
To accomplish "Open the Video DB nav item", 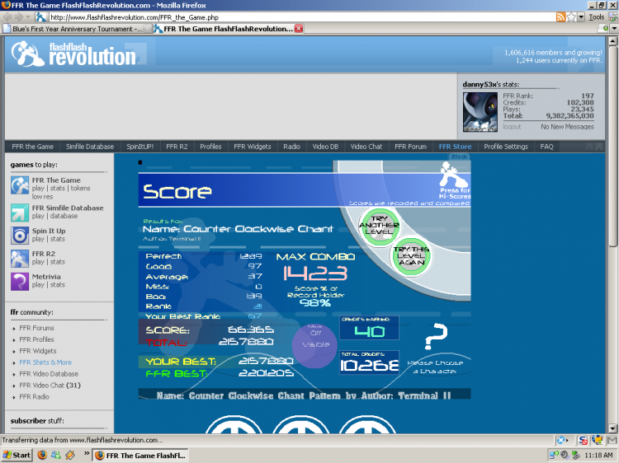I will 325,147.
